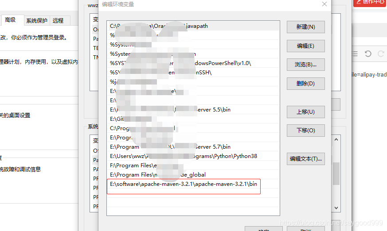Select the C:\Prog path entry
Image resolution: width=387 pixels, height=231 pixels.
193,128
